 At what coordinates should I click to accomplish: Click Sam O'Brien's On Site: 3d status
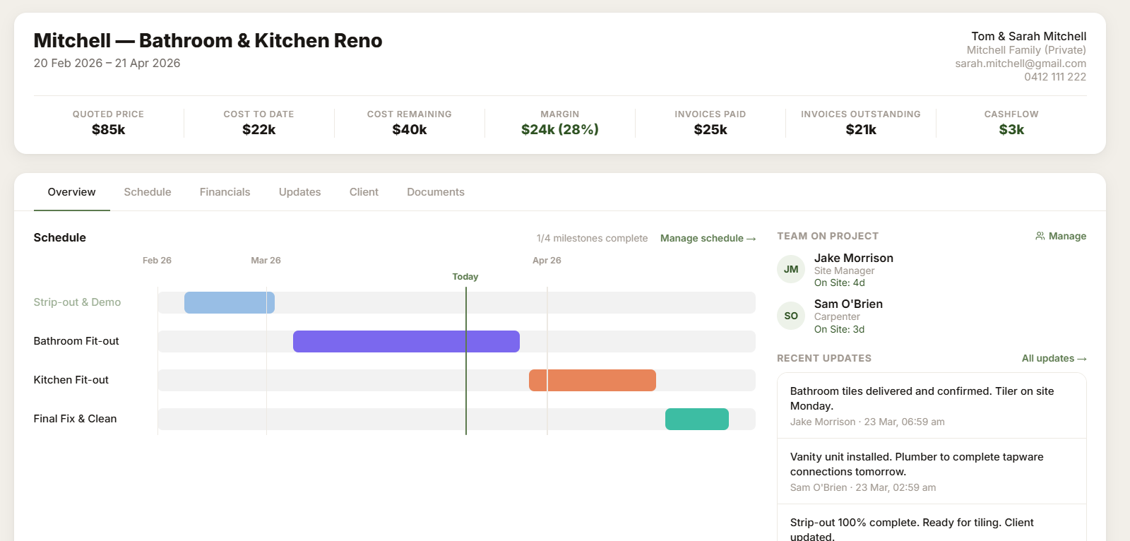(839, 330)
